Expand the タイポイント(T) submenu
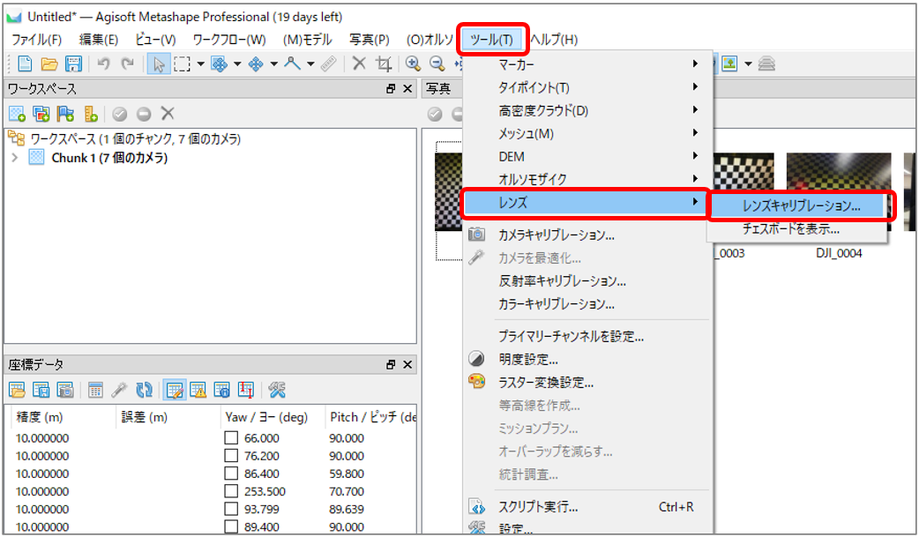 pyautogui.click(x=588, y=87)
